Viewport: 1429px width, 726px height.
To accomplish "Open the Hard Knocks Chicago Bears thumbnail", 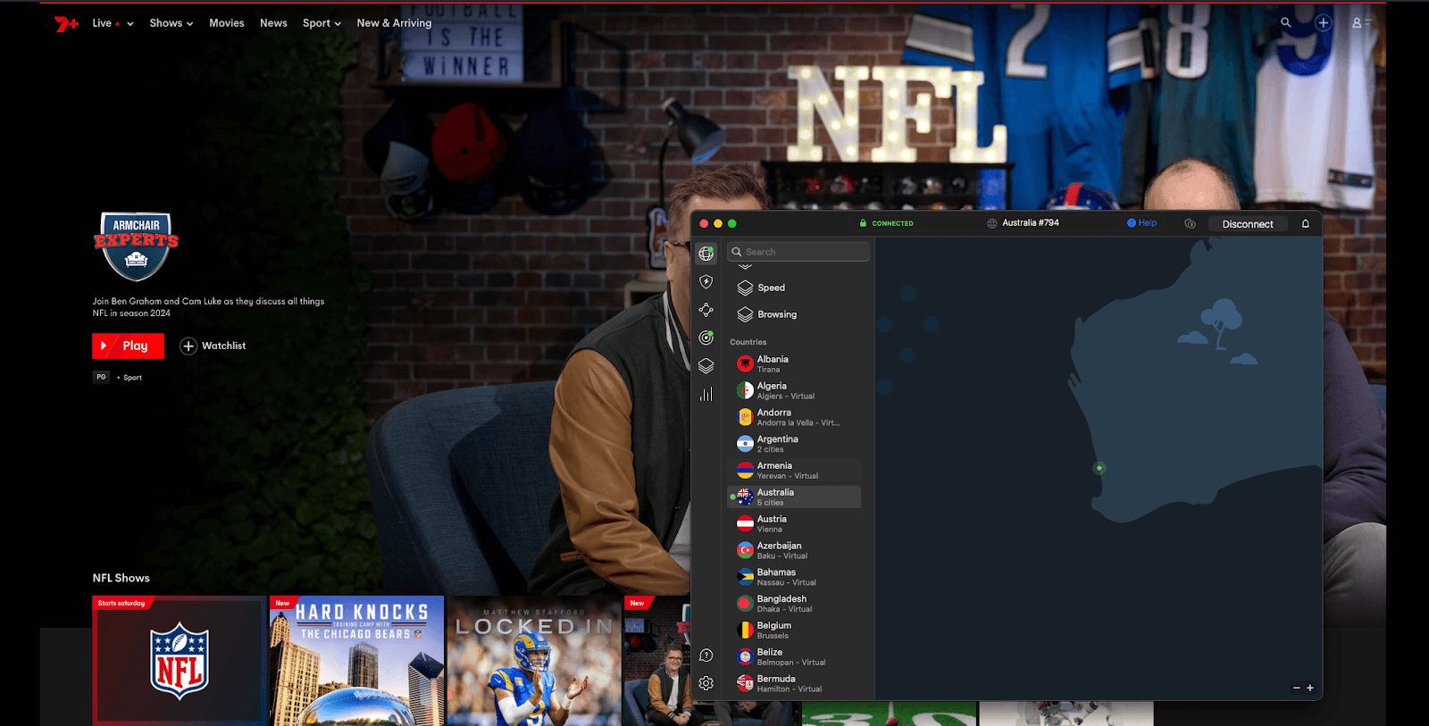I will [x=356, y=660].
